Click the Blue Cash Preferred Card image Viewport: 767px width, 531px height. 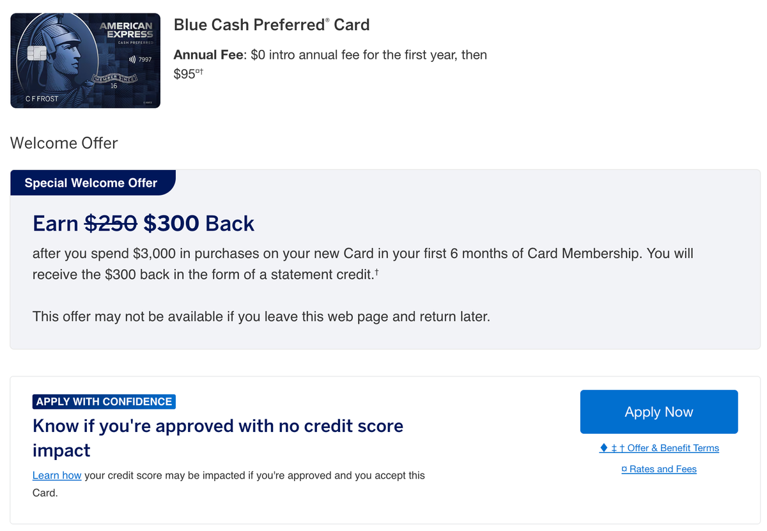[x=85, y=60]
